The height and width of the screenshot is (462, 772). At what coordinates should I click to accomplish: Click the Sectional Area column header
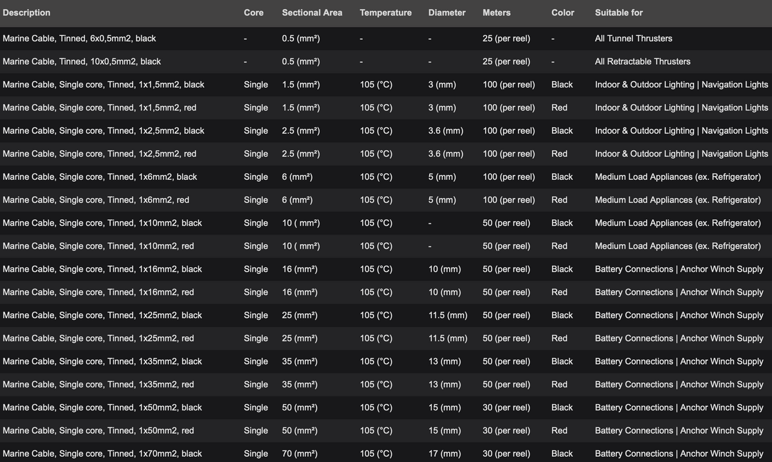click(x=312, y=13)
